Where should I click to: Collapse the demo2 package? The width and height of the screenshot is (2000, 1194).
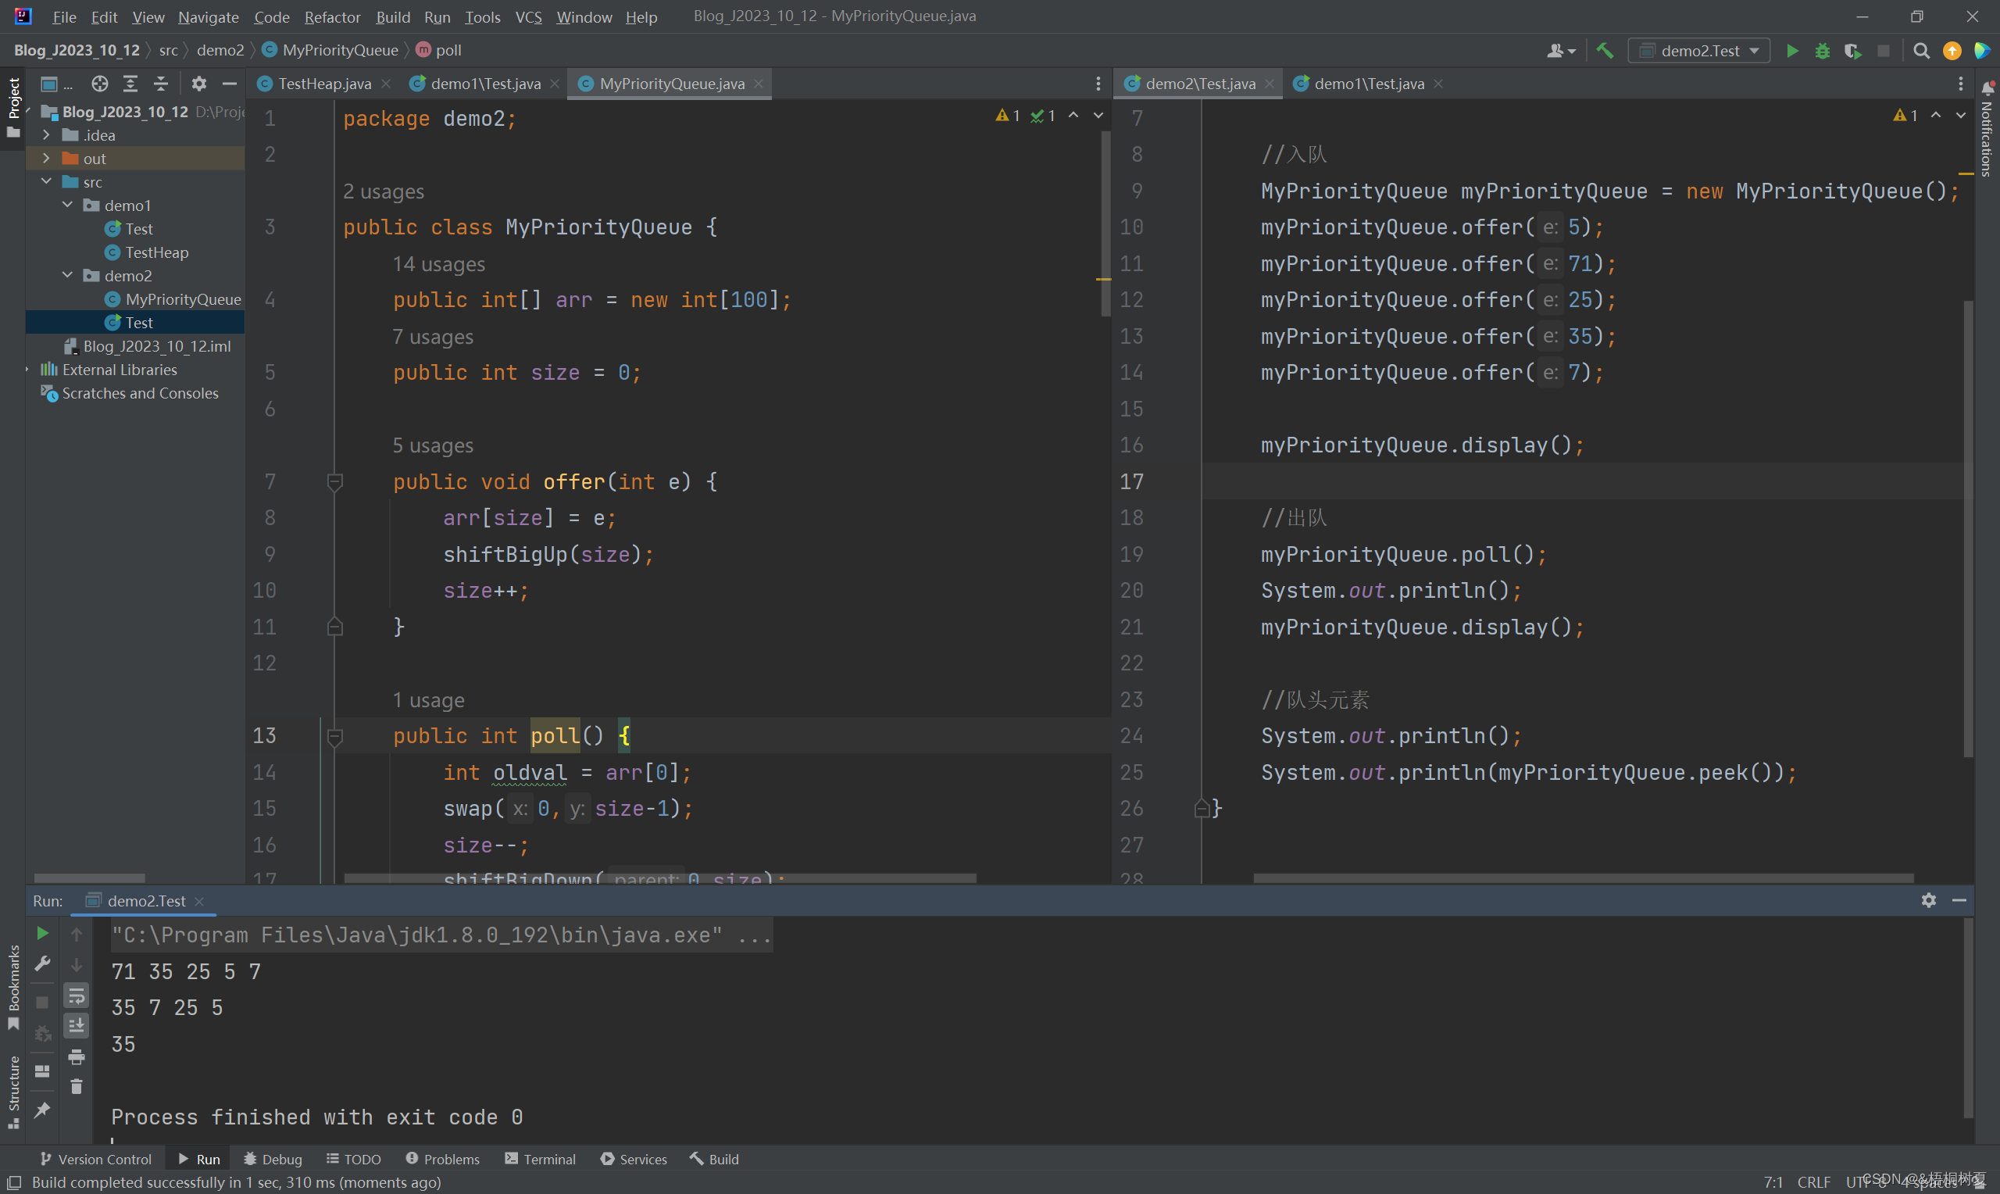[67, 275]
